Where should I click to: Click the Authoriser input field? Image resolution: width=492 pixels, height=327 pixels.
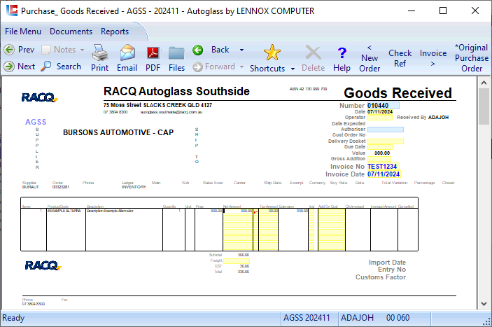(x=386, y=130)
